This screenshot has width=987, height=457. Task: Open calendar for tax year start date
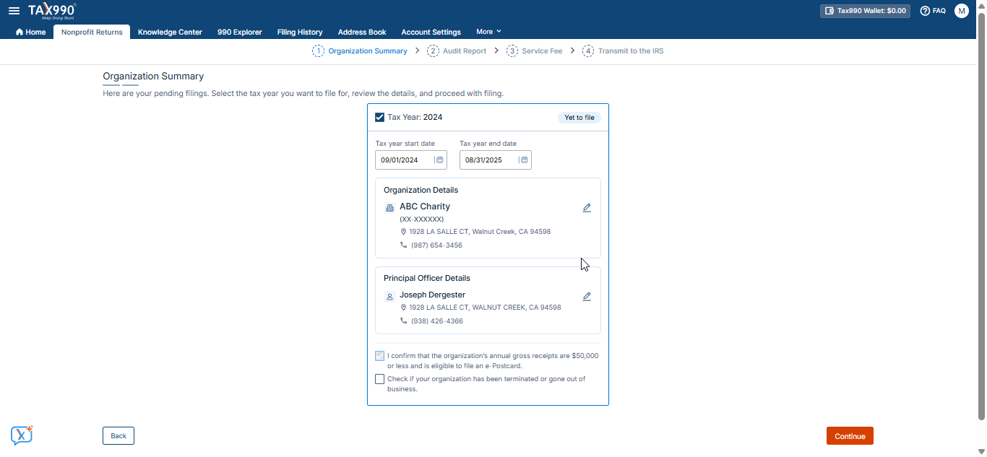(x=439, y=160)
